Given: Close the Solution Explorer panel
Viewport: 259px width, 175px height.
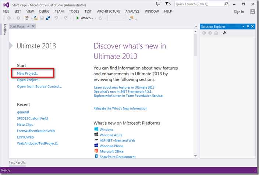Looking at the screenshot, I should (x=252, y=26).
